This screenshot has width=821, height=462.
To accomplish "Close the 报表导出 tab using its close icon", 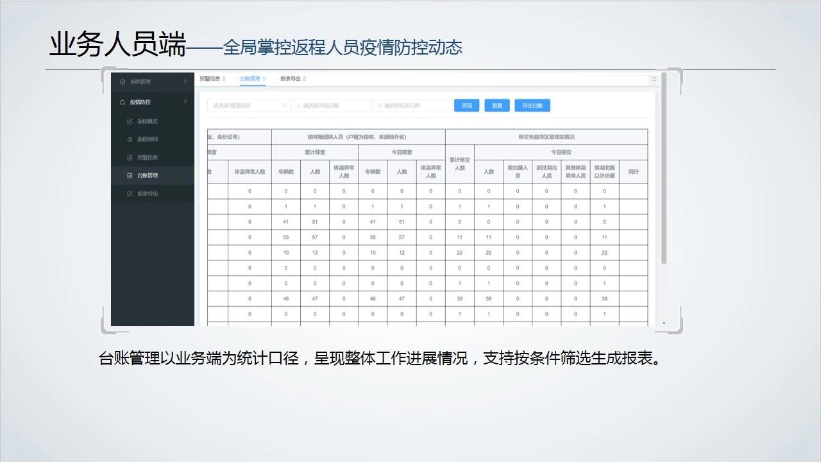I will tap(305, 79).
